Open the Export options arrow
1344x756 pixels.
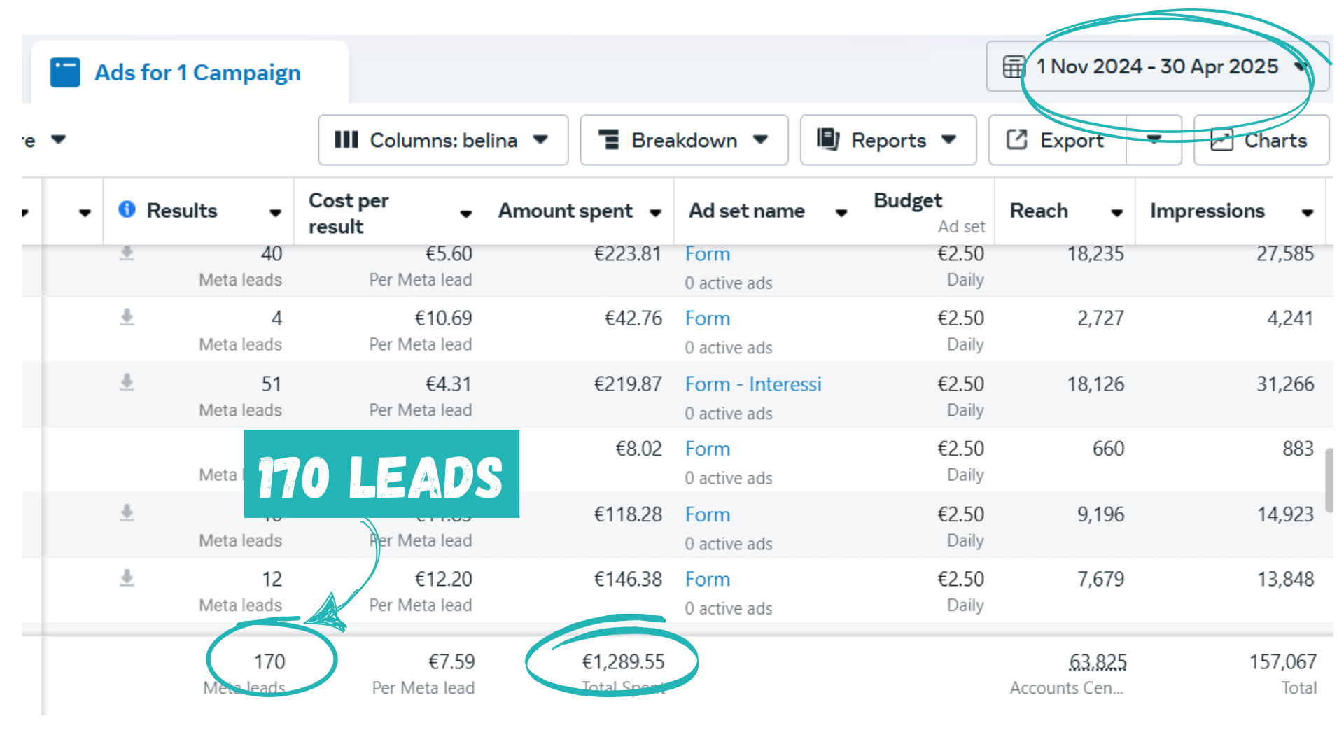(1154, 139)
